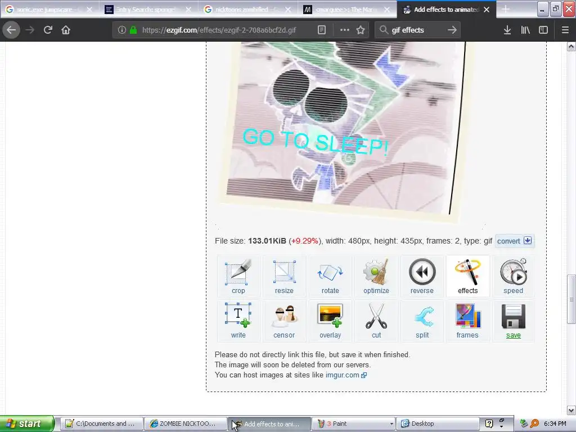Open the effects tool
This screenshot has width=576, height=432.
click(467, 277)
